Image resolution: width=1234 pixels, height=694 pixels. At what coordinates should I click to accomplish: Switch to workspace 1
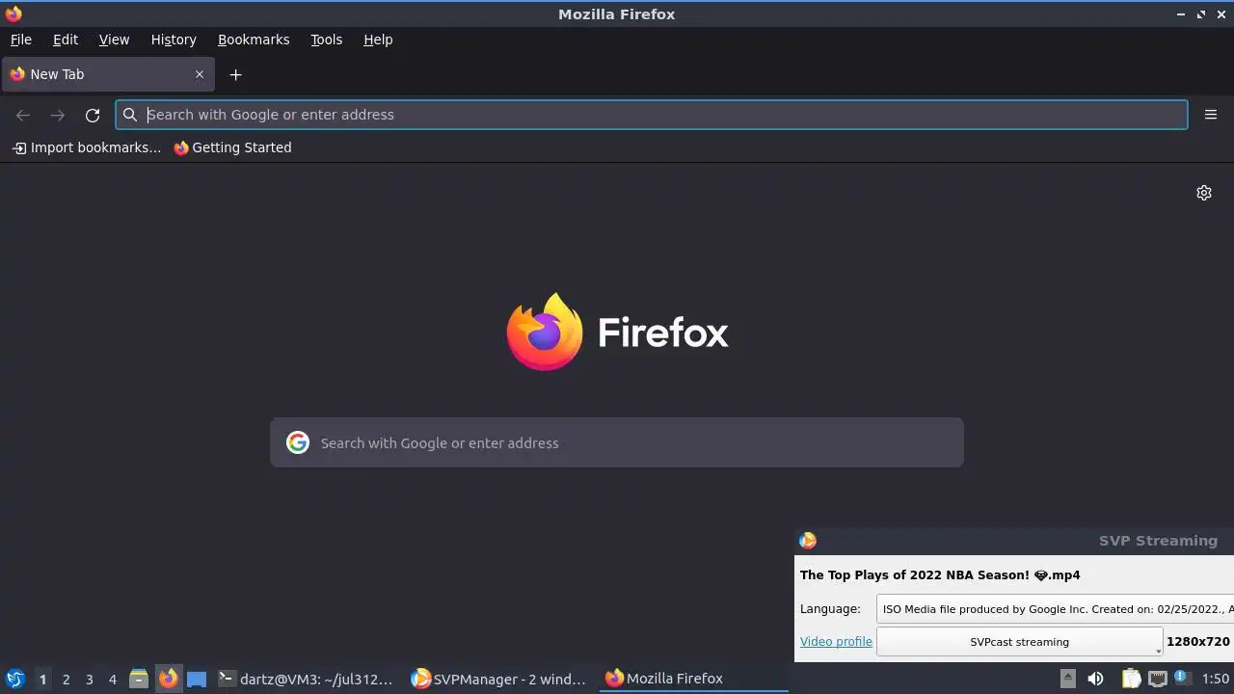[42, 680]
